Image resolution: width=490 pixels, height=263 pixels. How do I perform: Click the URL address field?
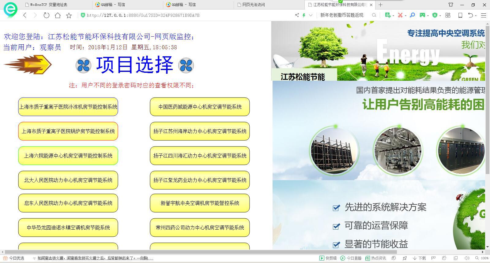(x=184, y=15)
